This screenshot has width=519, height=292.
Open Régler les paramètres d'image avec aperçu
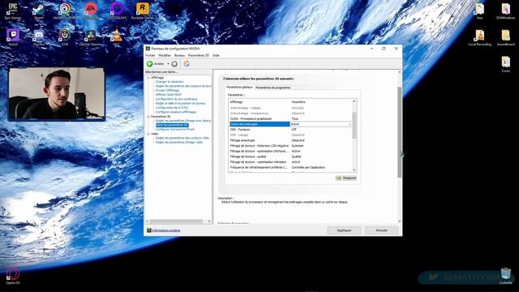[183, 121]
